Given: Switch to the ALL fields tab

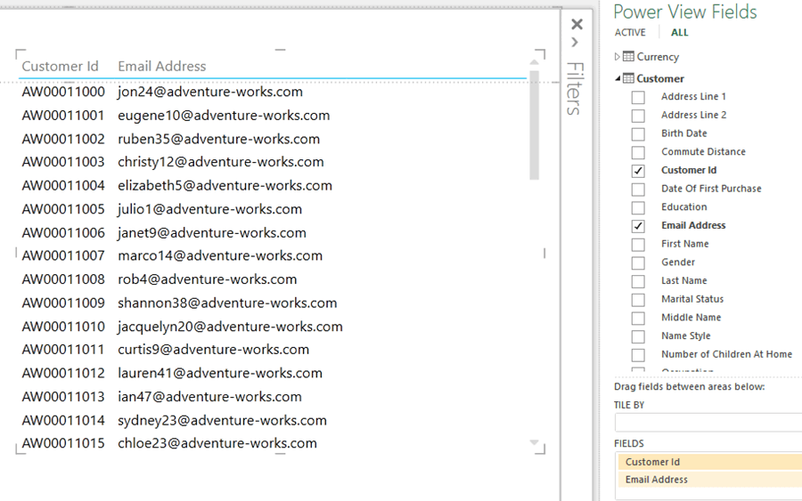Looking at the screenshot, I should 679,33.
